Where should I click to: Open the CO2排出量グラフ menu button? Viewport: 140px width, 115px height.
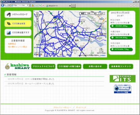tap(18, 33)
